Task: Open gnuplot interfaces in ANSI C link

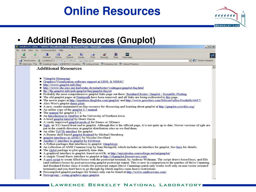Action: (62, 138)
